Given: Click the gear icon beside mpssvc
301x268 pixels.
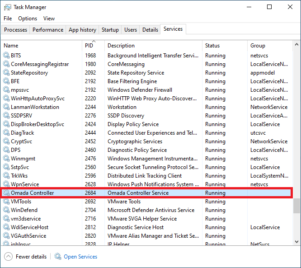Looking at the screenshot, I should [6, 90].
